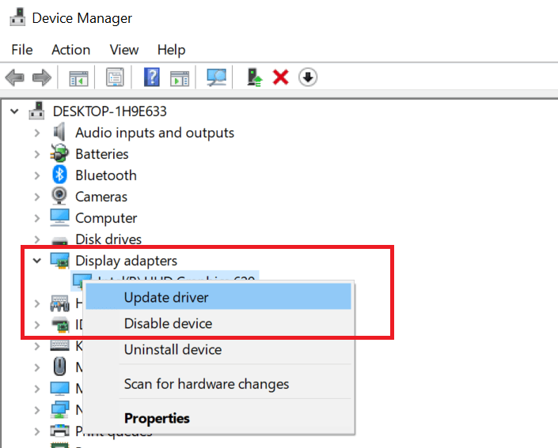This screenshot has height=448, width=558.
Task: Choose Scan for hardware changes menu item
Action: [x=218, y=384]
